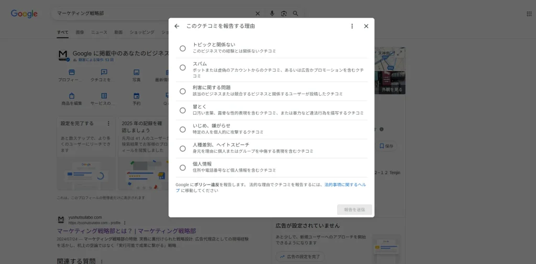Select the いじめ、嫌がらせ radio option
Image resolution: width=536 pixels, height=264 pixels.
click(x=183, y=130)
